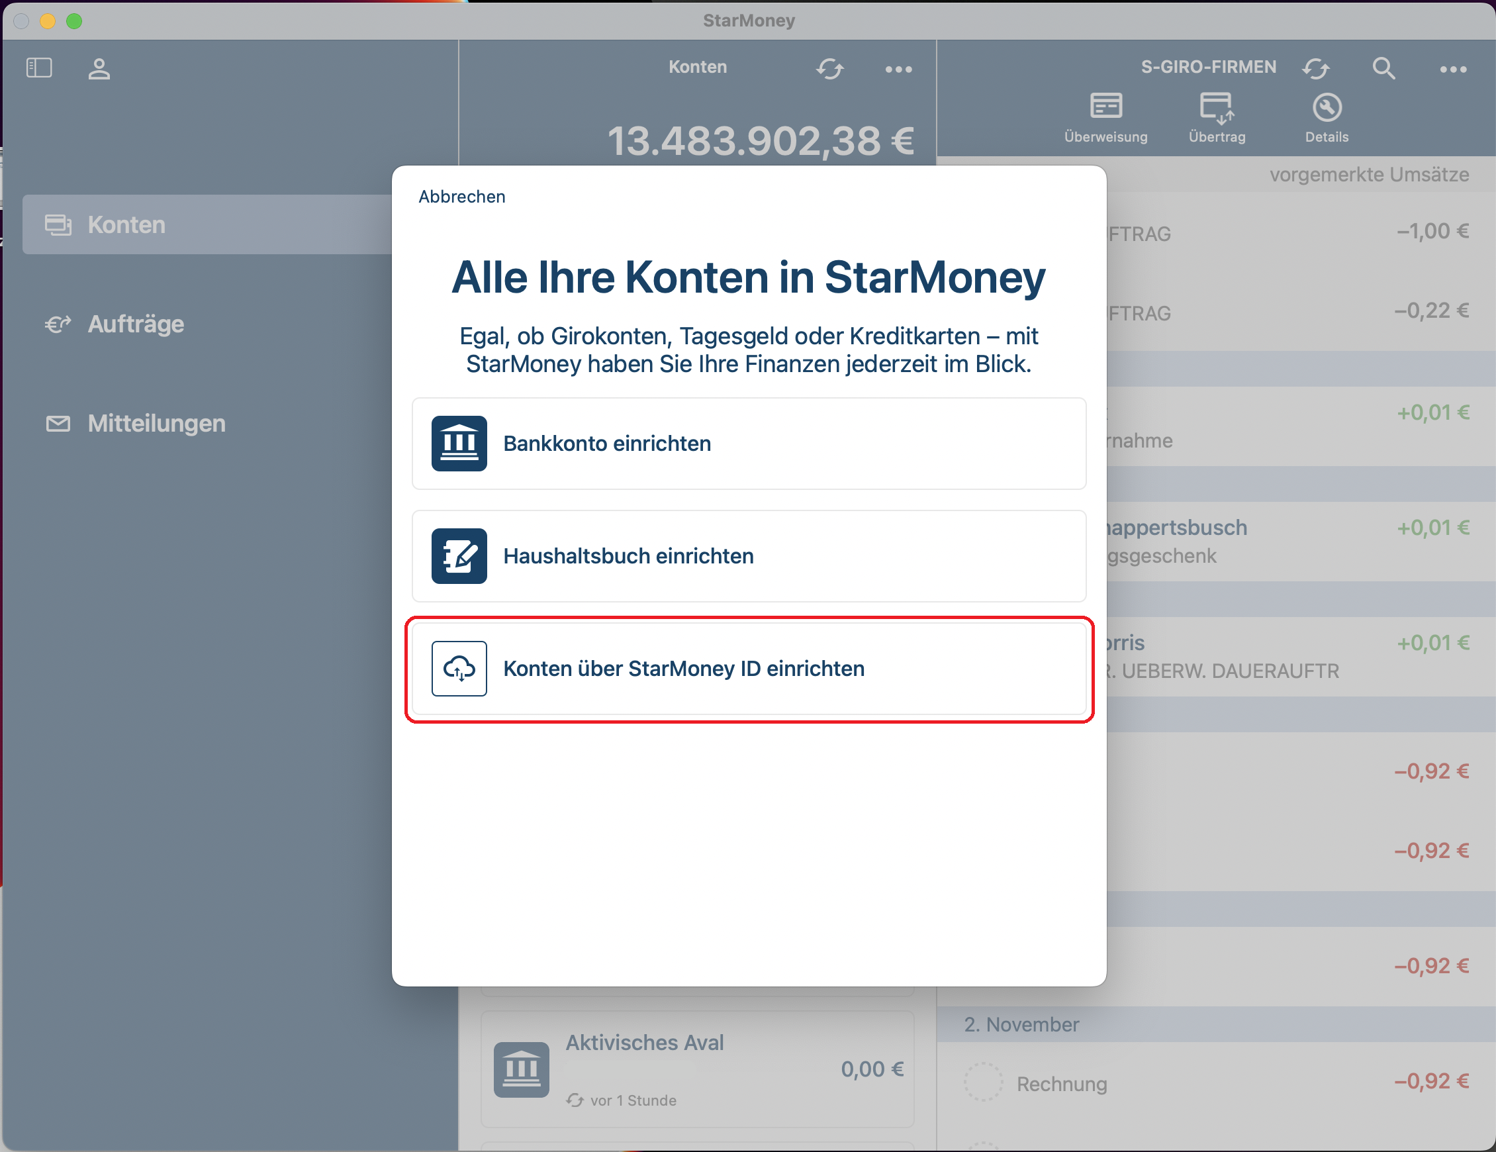
Task: Collapse the sidebar with the panel icon
Action: [x=40, y=68]
